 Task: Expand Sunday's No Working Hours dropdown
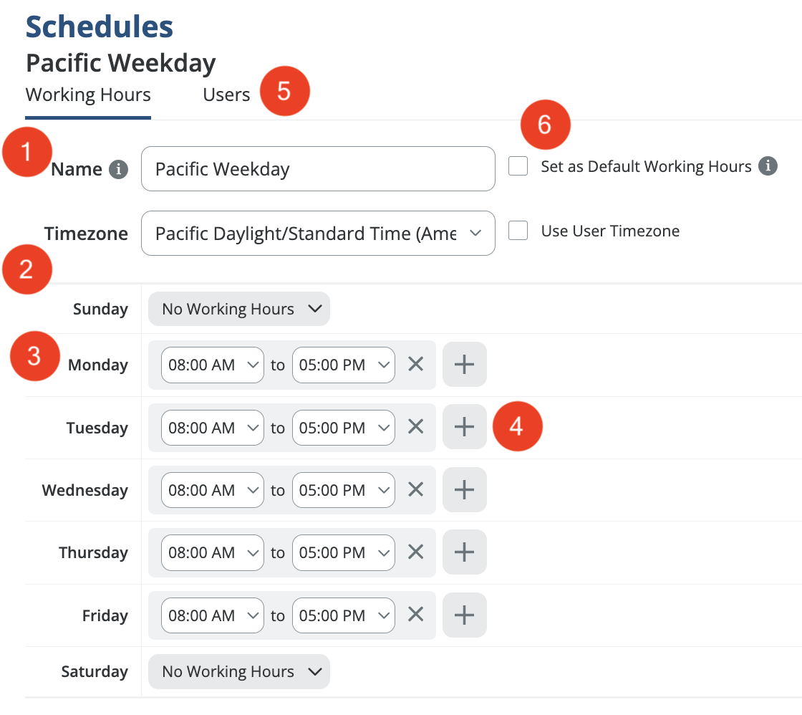(239, 309)
